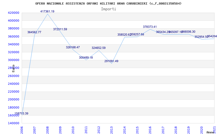Select the 359257.68 data label

[x=137, y=35]
